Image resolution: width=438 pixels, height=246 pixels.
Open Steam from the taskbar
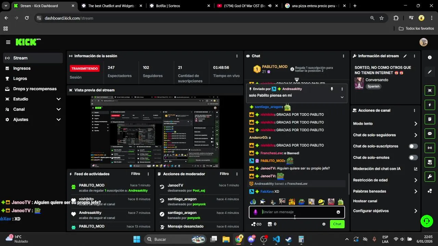pyautogui.click(x=288, y=239)
